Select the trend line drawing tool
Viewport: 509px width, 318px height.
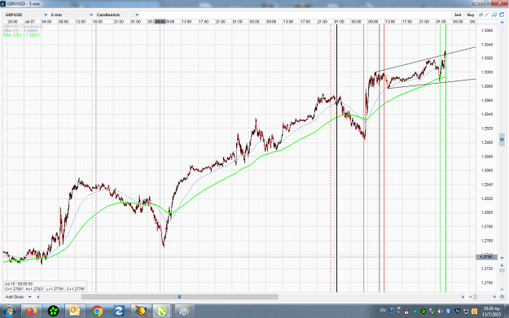click(x=487, y=15)
